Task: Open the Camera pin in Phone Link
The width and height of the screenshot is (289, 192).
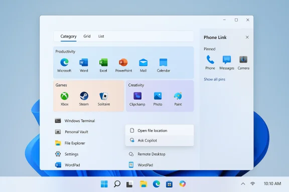Action: (x=243, y=62)
